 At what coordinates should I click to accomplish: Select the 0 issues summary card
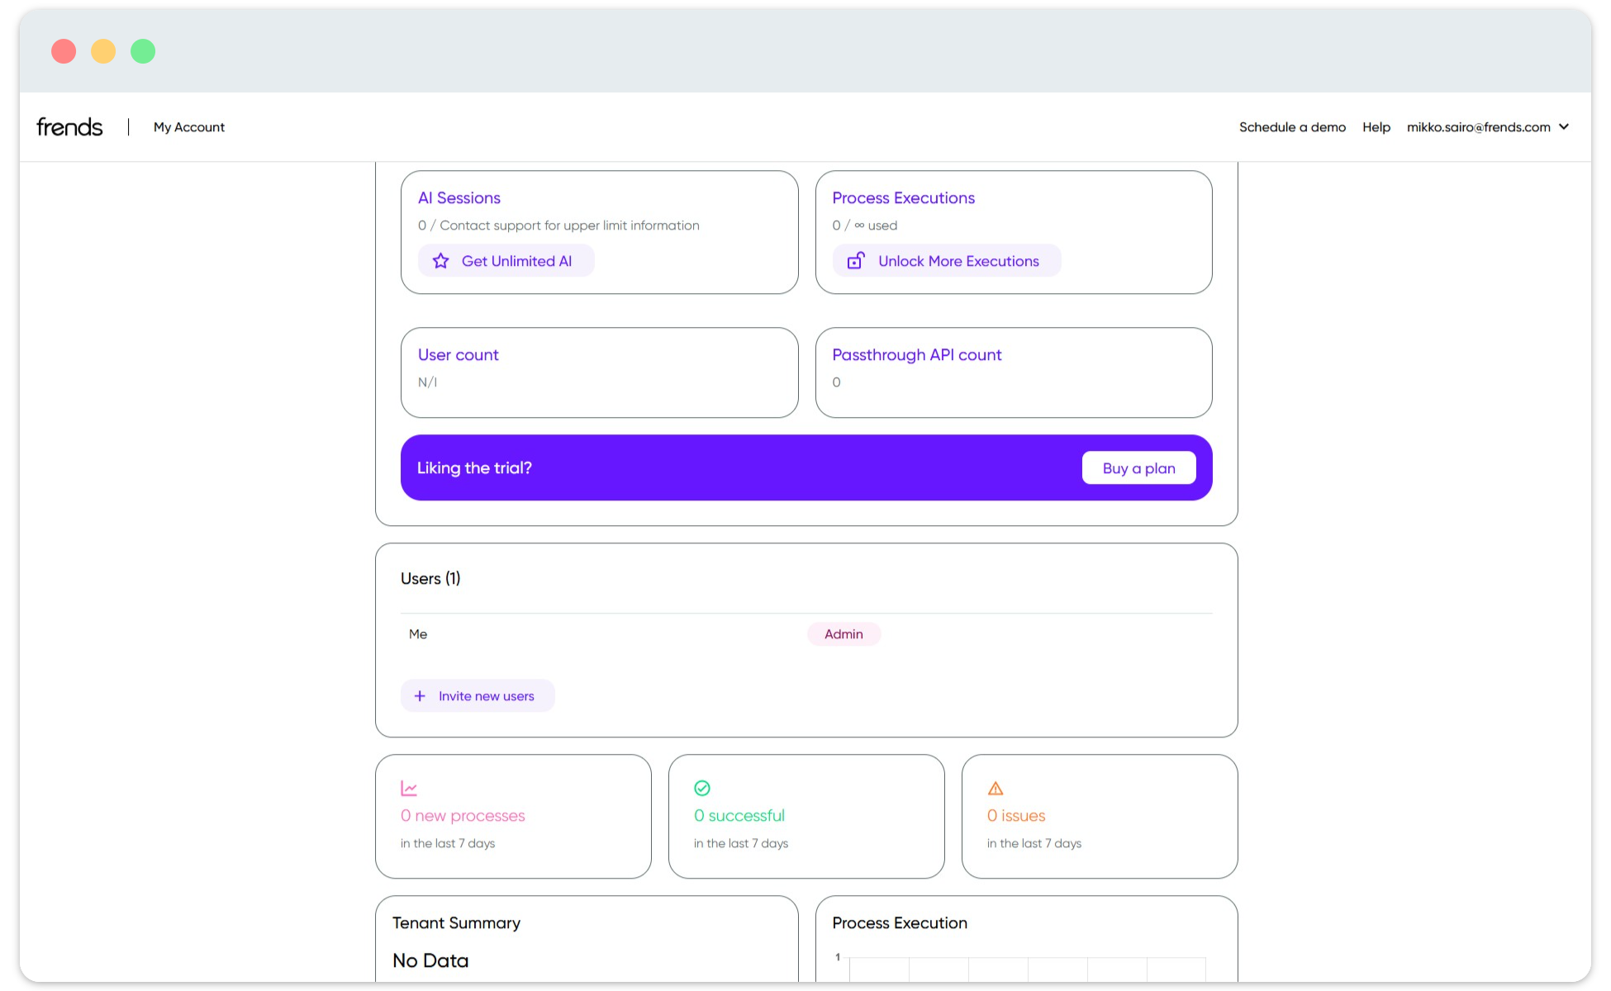coord(1099,816)
